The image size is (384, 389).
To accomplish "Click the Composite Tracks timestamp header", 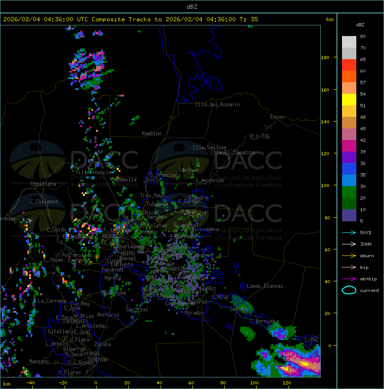I will [131, 19].
